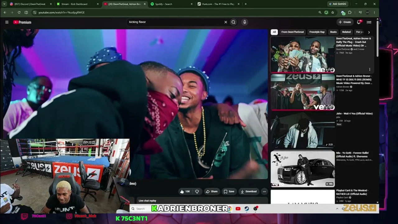398x224 pixels.
Task: Like the video with thumbs up
Action: click(x=185, y=191)
